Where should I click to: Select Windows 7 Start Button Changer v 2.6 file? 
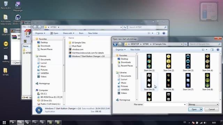pos(87,56)
